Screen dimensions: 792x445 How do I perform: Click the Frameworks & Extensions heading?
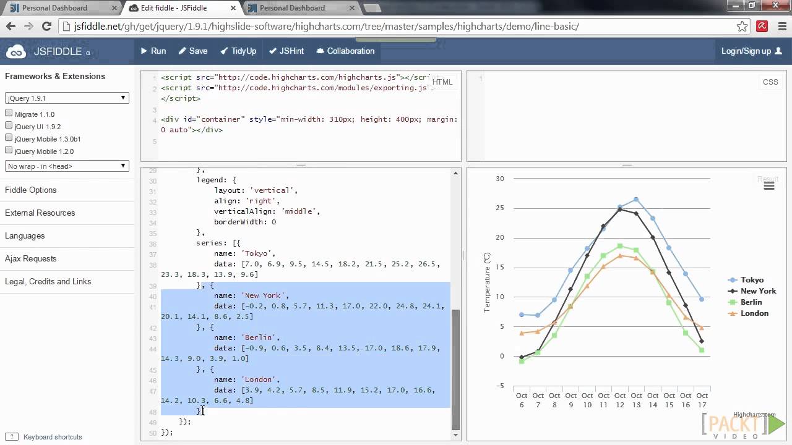pyautogui.click(x=55, y=76)
